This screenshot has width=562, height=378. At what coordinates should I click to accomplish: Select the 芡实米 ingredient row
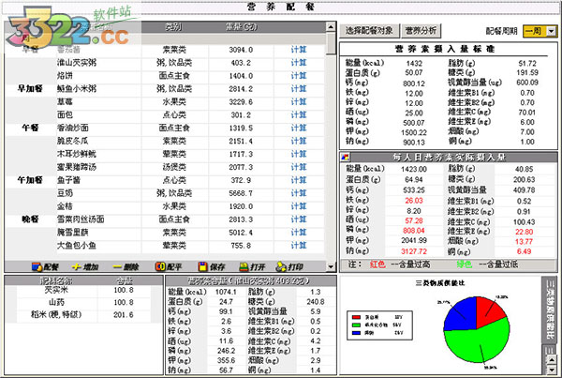click(83, 290)
